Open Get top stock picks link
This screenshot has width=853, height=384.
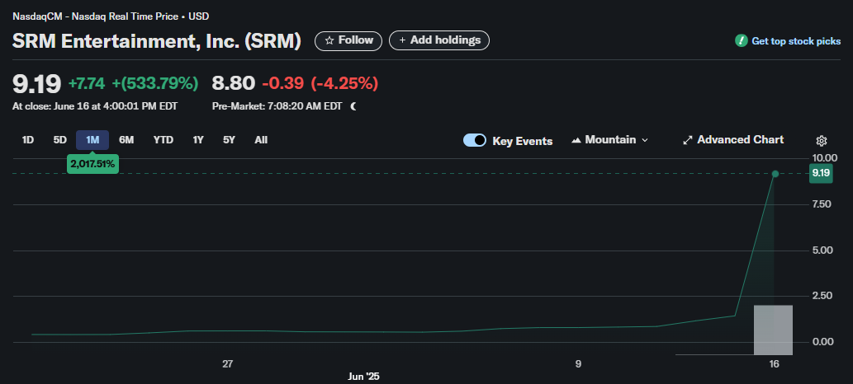[796, 40]
